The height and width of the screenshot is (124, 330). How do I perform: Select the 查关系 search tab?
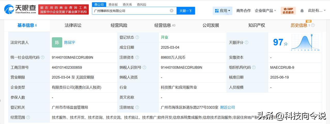pos(127,4)
